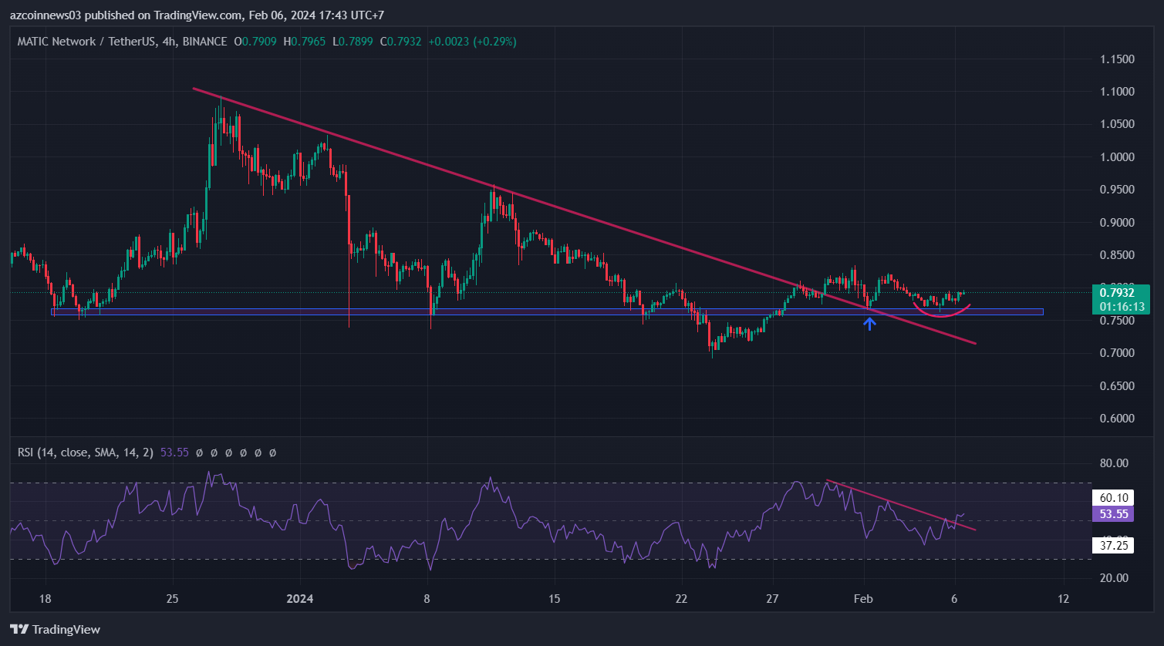Select the 37.25 label on RSI axis
The image size is (1164, 646).
1112,546
